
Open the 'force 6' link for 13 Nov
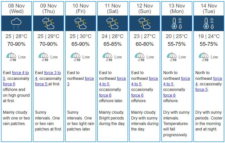tap(169, 95)
